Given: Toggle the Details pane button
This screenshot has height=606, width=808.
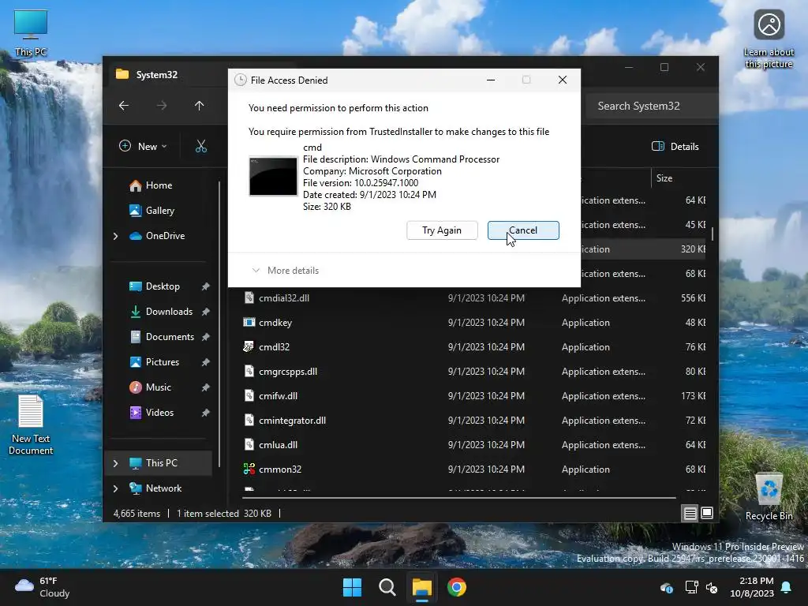Looking at the screenshot, I should coord(675,146).
